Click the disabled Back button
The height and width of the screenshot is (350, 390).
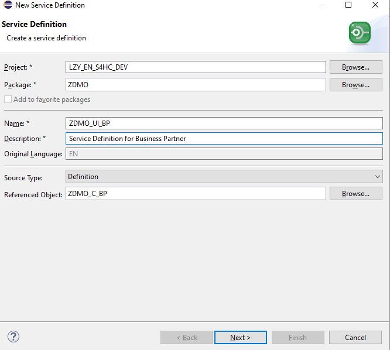coord(187,338)
